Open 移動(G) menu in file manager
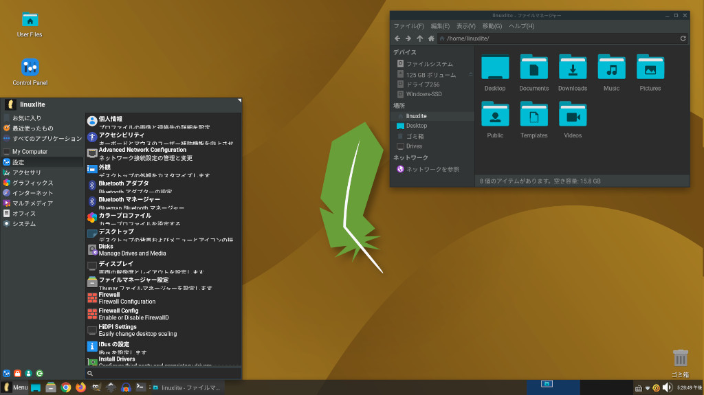 tap(492, 26)
